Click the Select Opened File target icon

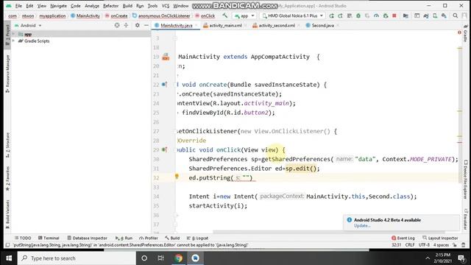point(117,26)
